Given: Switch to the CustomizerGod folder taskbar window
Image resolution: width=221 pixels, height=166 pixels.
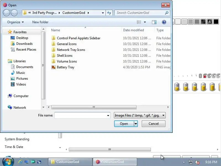Looking at the screenshot, I should coord(70,162).
